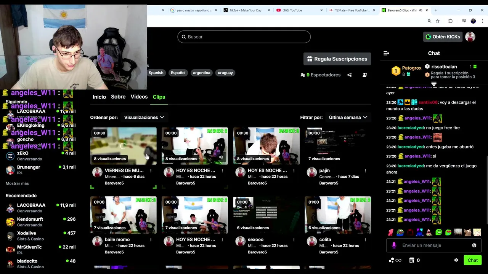Screen dimensions: 488x274
Task: Insert the cat emote
Action: 467,232
